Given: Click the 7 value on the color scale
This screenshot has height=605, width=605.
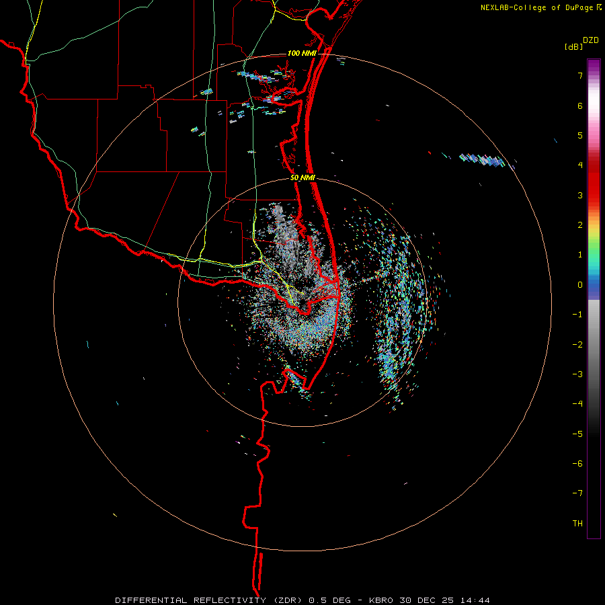Looking at the screenshot, I should 580,75.
